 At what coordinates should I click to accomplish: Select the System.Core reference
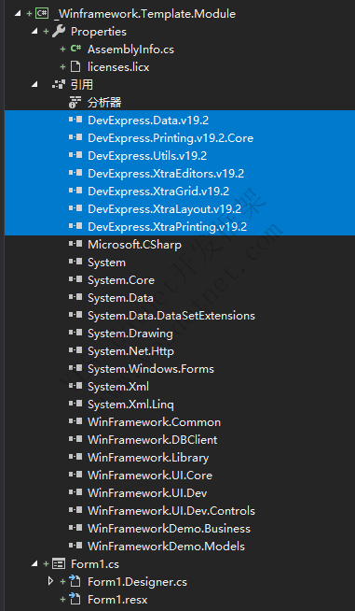[121, 279]
